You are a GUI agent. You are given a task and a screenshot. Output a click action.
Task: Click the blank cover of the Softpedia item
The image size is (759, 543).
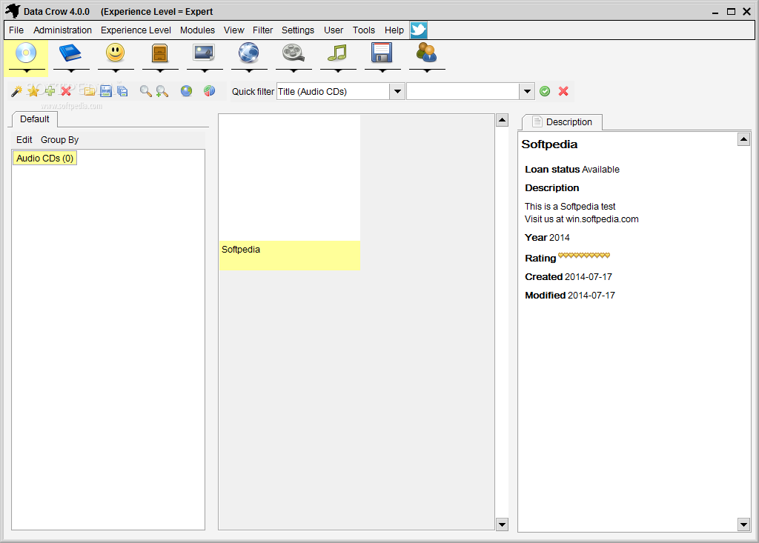click(x=290, y=178)
